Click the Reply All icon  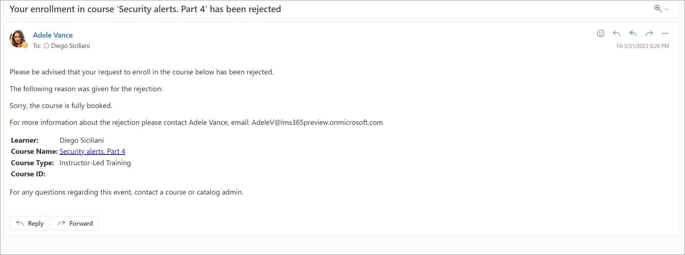633,34
